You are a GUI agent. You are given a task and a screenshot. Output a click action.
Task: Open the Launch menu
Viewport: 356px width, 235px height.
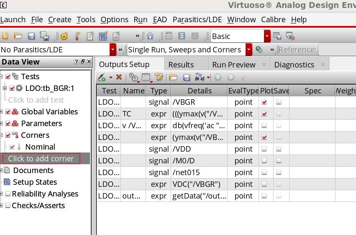[13, 20]
